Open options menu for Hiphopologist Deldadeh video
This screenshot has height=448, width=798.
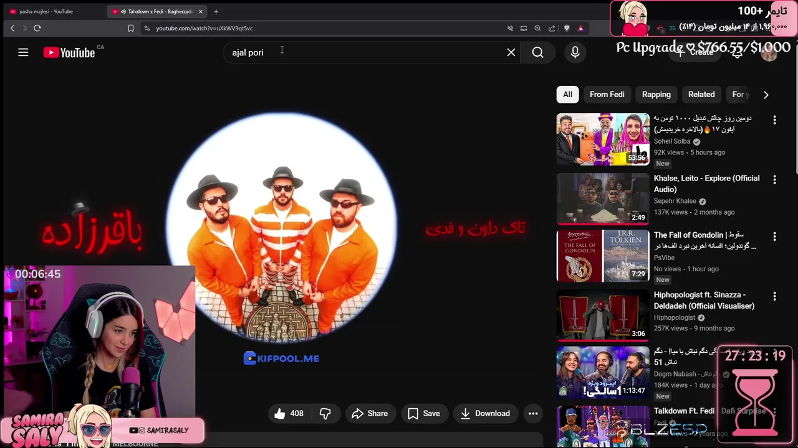[774, 296]
